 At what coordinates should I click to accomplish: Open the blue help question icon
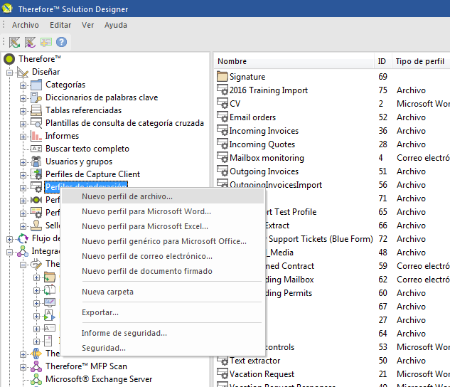(61, 42)
